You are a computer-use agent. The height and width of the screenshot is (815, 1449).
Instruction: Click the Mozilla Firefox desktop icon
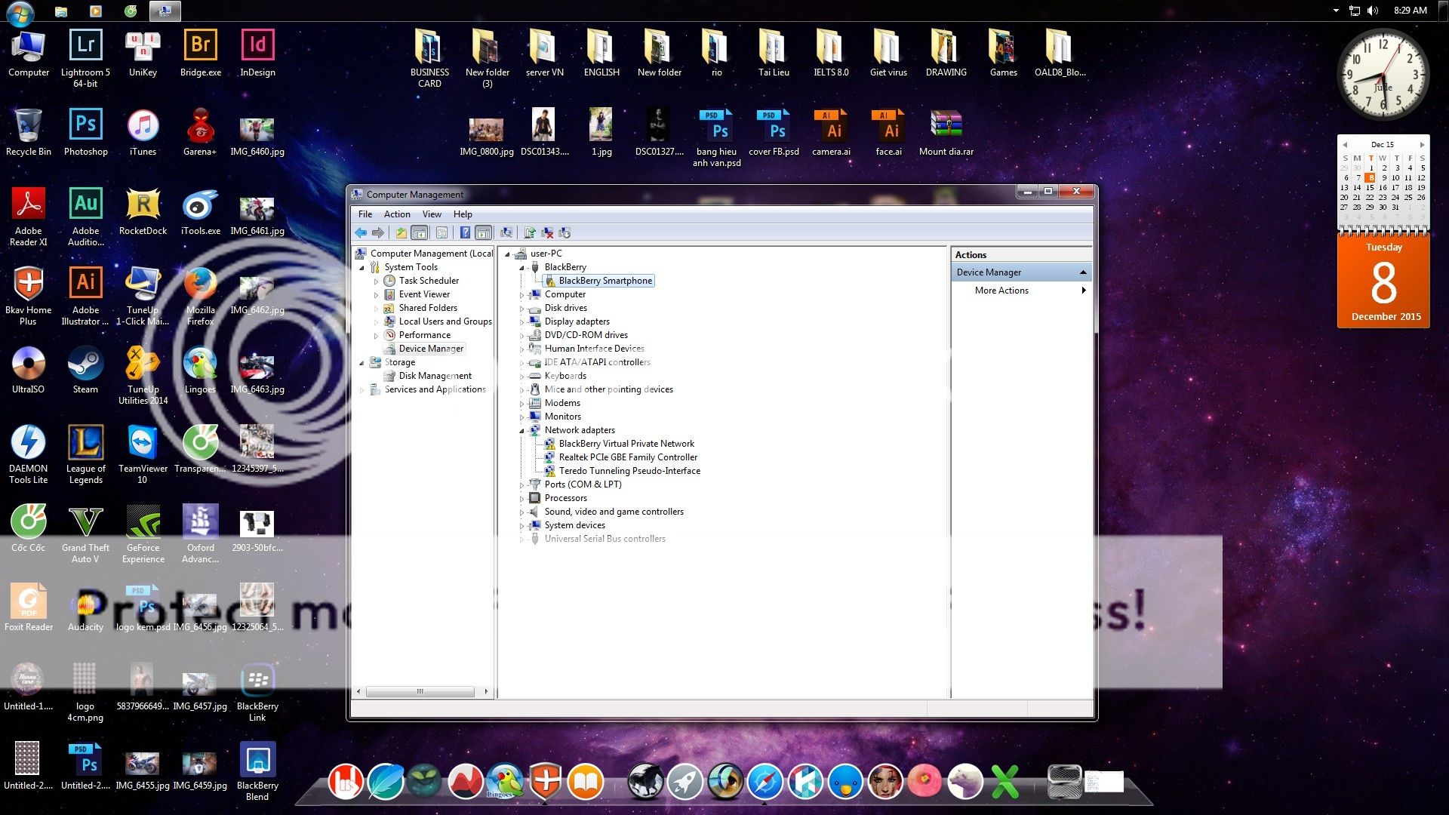(x=200, y=296)
